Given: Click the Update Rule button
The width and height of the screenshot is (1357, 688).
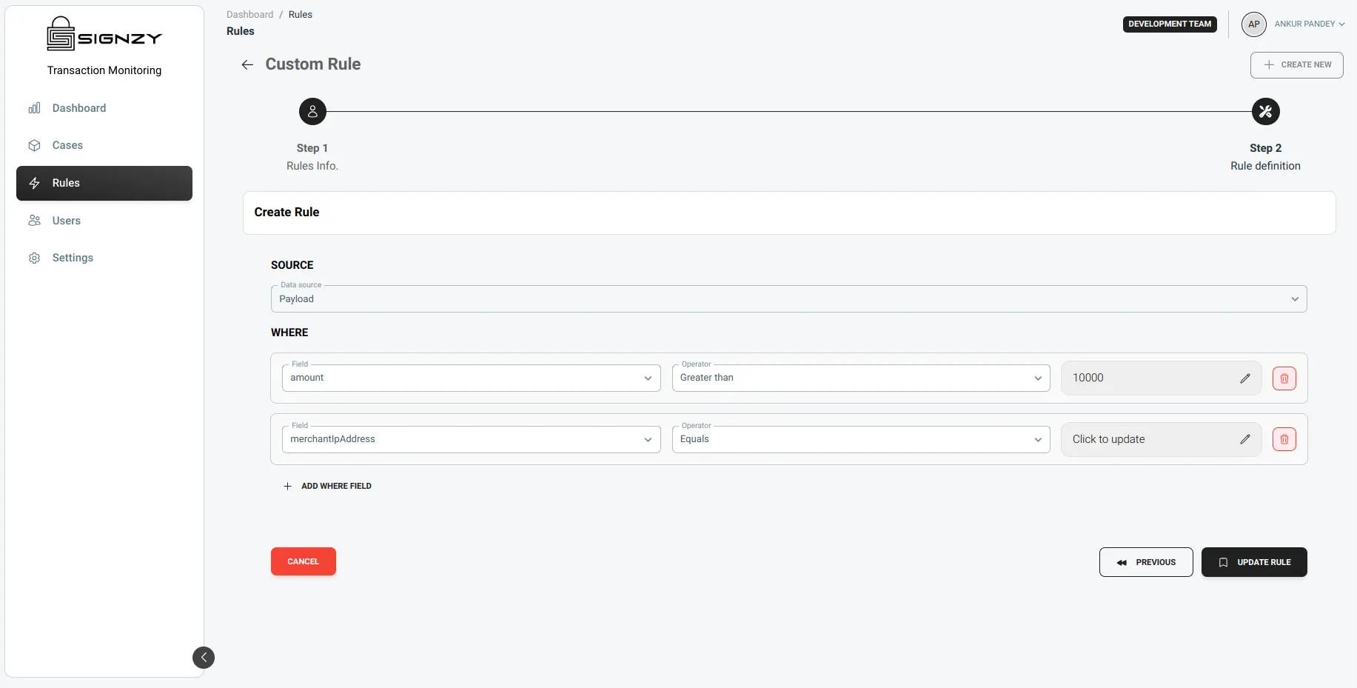Looking at the screenshot, I should coord(1254,562).
